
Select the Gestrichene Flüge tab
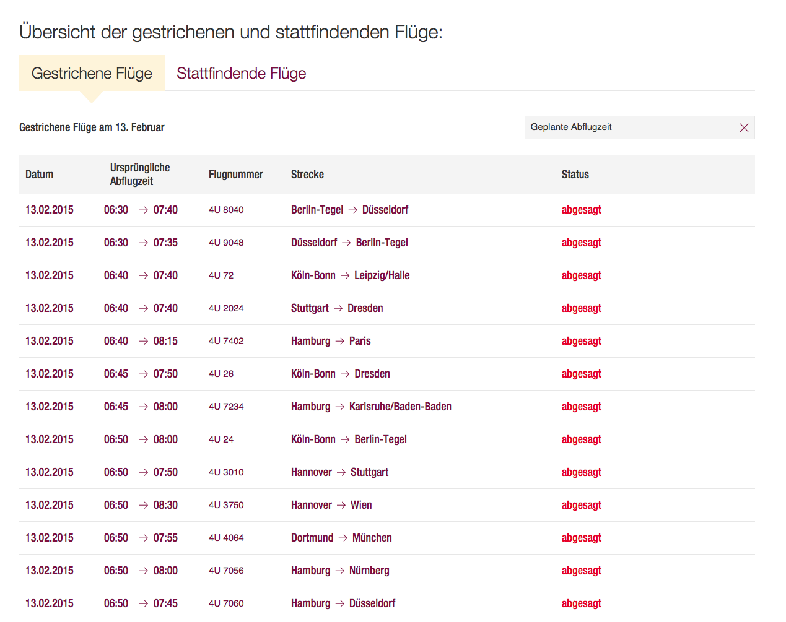[92, 73]
